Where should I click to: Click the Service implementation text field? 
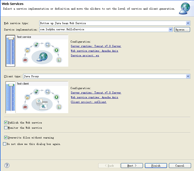(104, 29)
